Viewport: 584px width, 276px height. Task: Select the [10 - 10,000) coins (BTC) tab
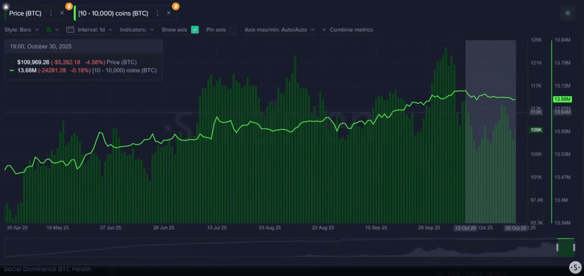(x=113, y=13)
